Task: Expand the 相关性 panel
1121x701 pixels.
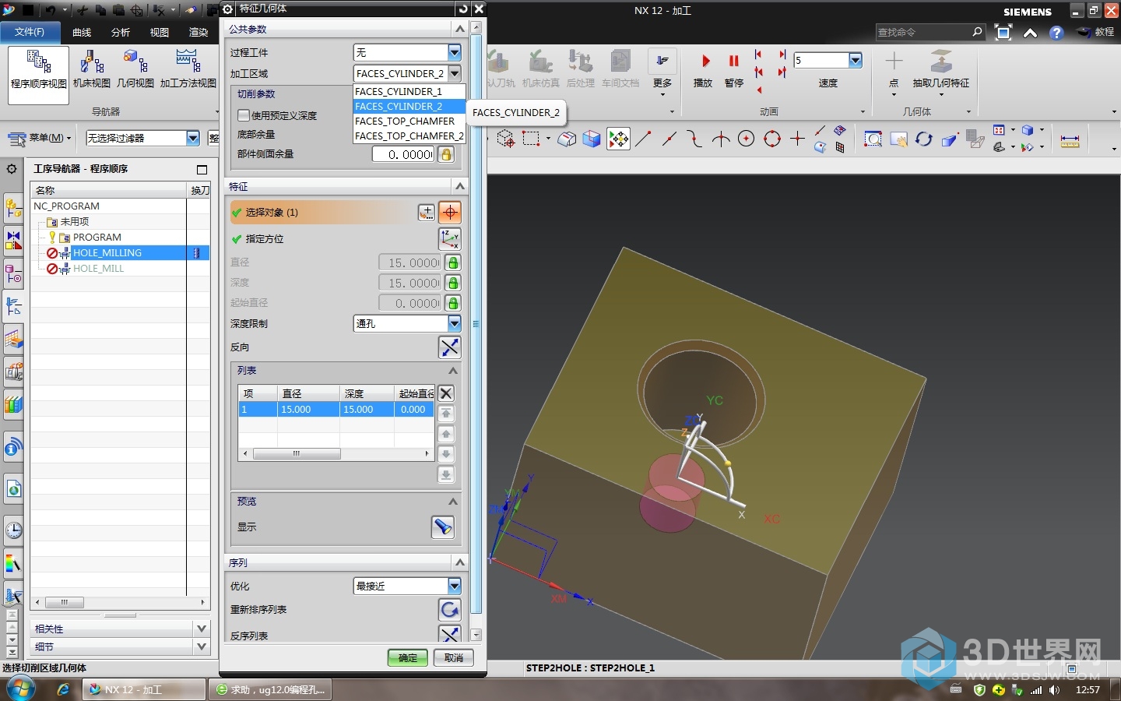Action: [x=202, y=629]
